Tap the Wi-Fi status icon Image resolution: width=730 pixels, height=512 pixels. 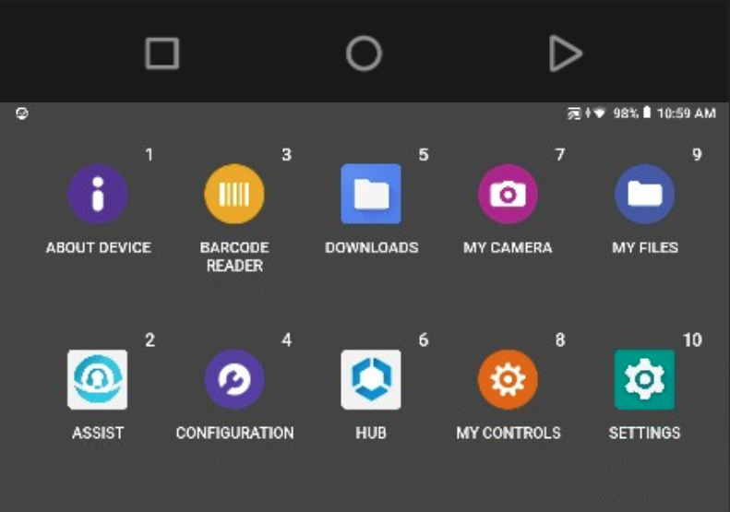click(x=599, y=113)
